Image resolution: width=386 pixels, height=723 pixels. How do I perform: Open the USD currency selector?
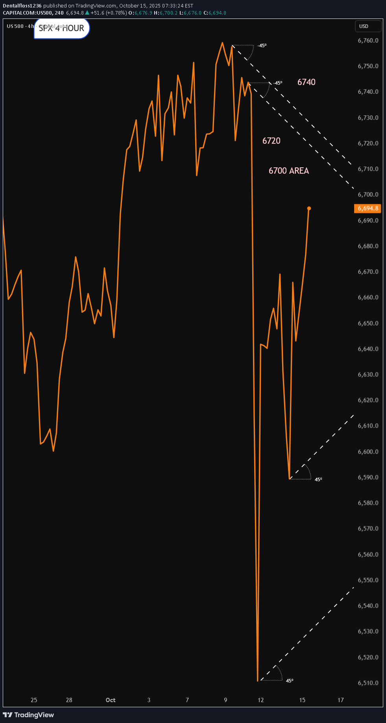pyautogui.click(x=368, y=26)
